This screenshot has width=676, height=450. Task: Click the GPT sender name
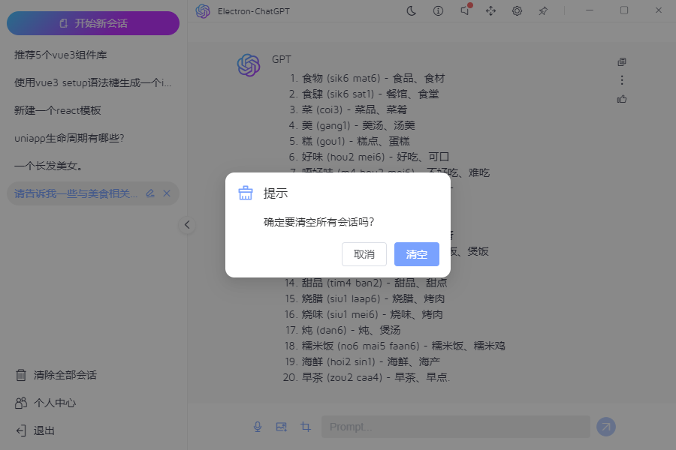coord(282,59)
